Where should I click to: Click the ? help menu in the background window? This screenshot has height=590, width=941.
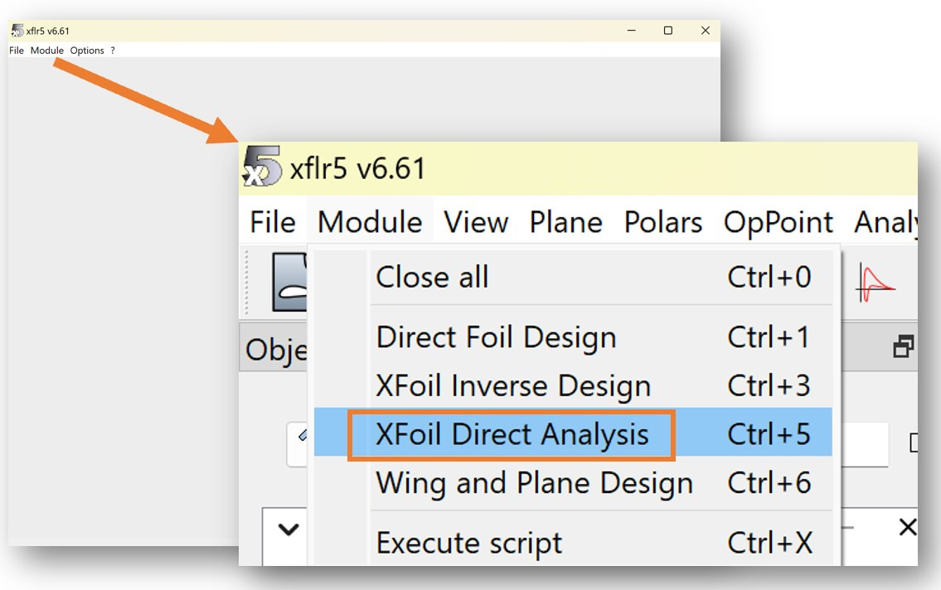(113, 51)
